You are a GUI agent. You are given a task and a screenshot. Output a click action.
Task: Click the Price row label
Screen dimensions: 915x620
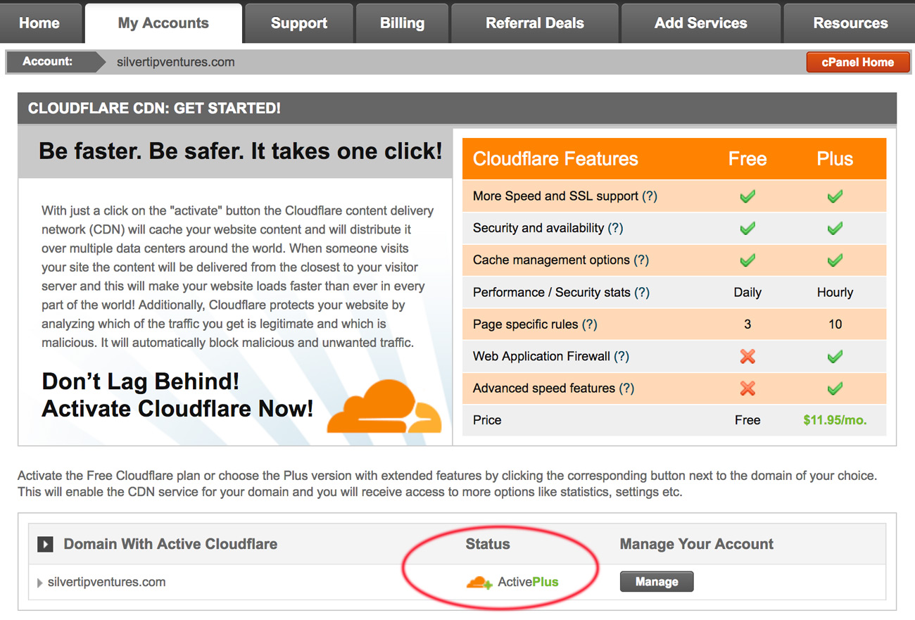[487, 420]
